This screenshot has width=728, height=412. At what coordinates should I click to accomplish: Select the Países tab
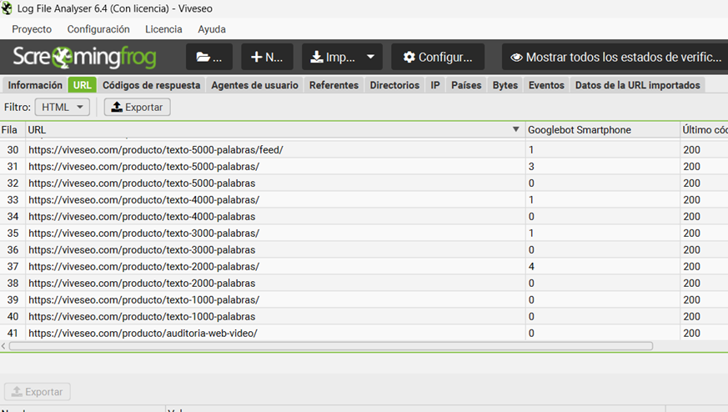coord(466,85)
